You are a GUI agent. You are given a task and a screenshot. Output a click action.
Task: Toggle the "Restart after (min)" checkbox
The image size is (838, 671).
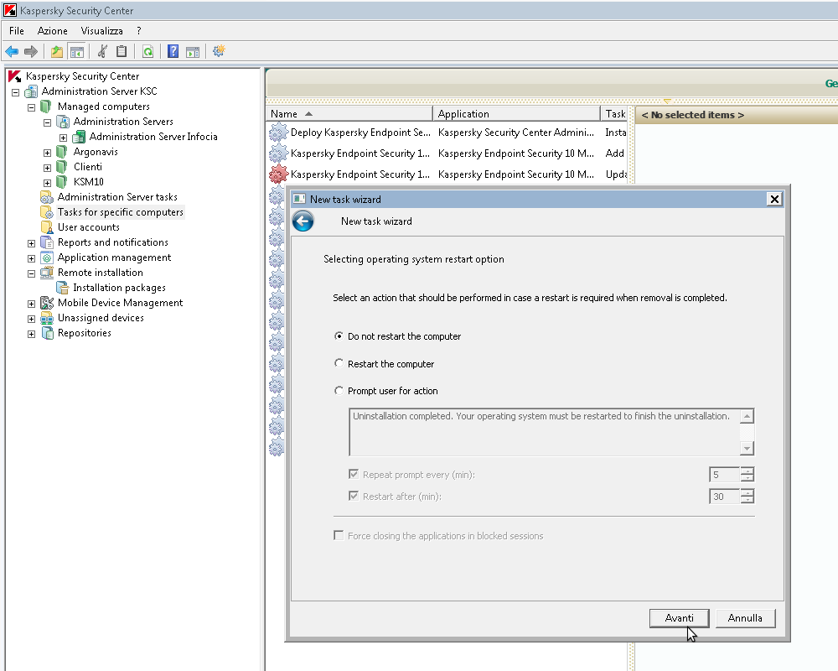point(354,496)
